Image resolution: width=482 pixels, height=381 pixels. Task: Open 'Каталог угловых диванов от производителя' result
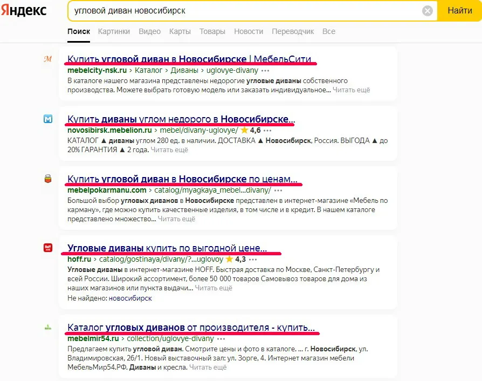pyautogui.click(x=191, y=327)
